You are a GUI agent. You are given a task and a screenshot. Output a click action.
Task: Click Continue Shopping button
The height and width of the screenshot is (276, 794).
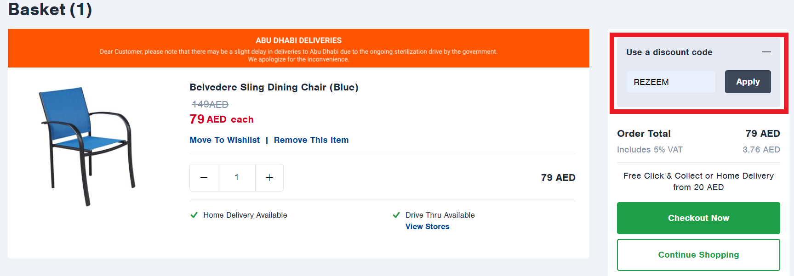click(698, 255)
